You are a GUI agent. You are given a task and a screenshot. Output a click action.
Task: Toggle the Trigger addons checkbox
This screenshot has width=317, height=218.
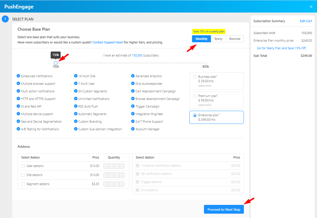(x=138, y=182)
